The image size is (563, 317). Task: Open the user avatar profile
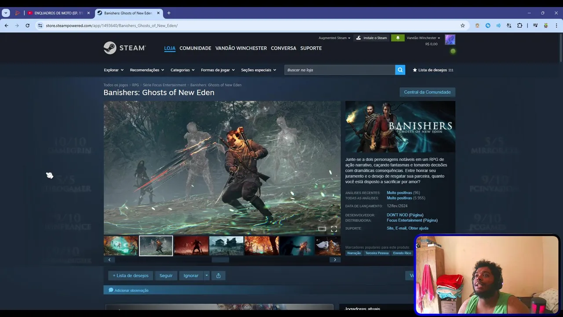pyautogui.click(x=450, y=40)
